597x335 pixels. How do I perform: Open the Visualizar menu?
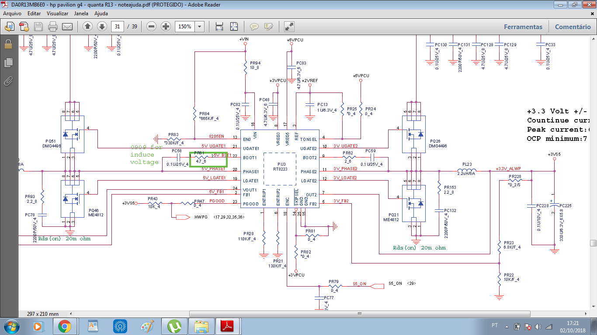tap(58, 14)
